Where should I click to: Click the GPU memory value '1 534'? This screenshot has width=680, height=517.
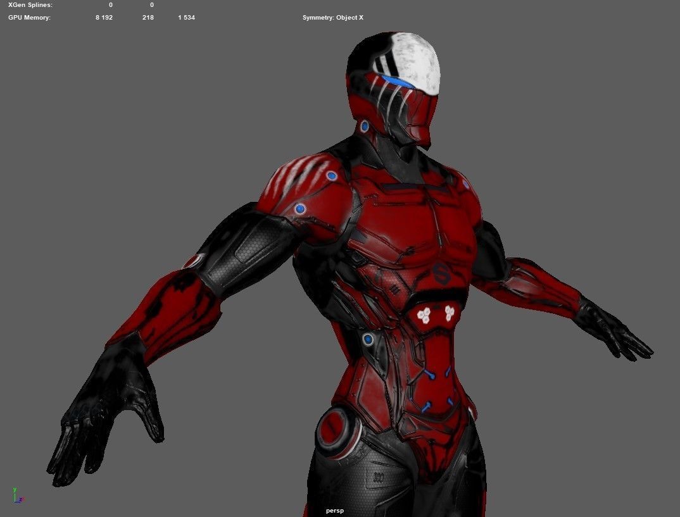point(187,18)
